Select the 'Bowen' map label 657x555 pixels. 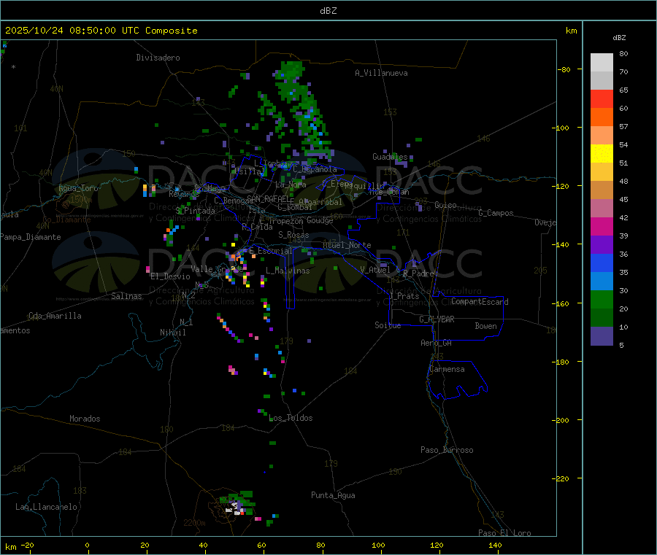coord(485,326)
